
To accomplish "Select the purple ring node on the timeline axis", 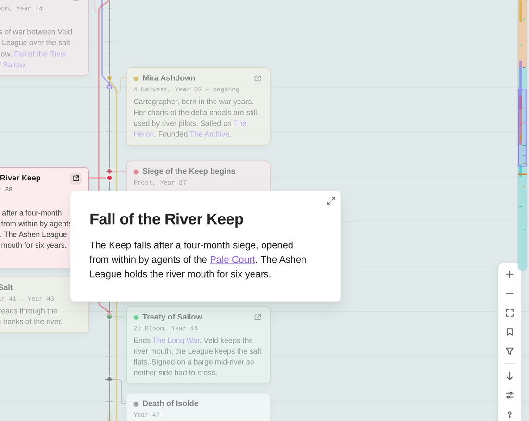I will [x=109, y=87].
